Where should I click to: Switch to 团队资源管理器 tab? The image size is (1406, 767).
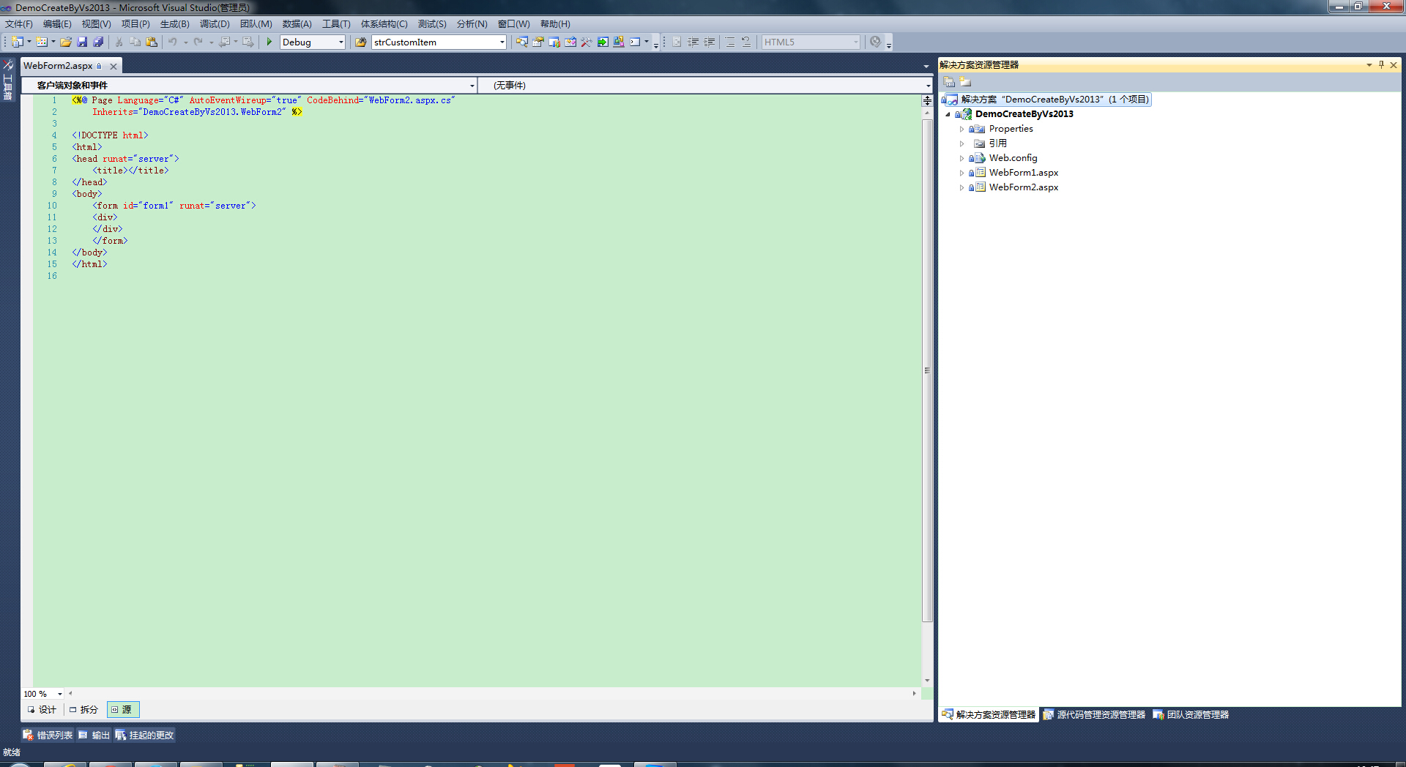[1191, 714]
